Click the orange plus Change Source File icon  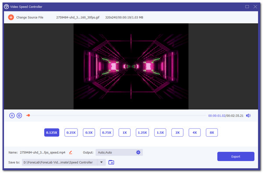(x=11, y=17)
